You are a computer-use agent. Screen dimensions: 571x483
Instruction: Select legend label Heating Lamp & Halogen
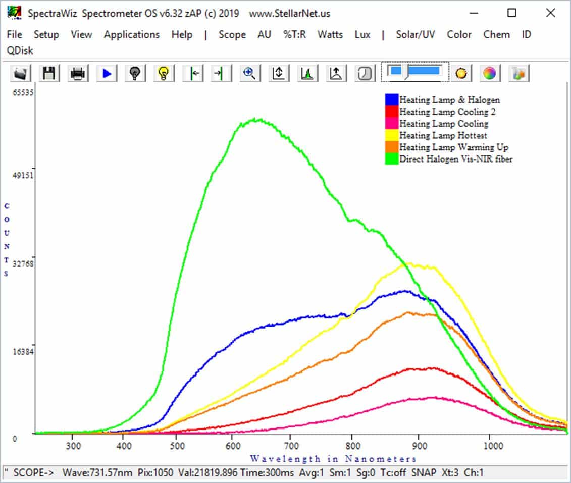coord(449,100)
